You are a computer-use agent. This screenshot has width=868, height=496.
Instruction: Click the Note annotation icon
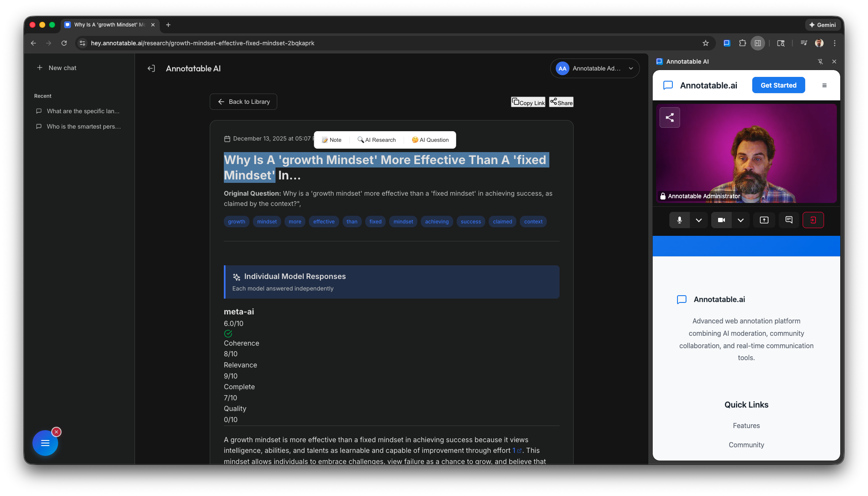(331, 140)
